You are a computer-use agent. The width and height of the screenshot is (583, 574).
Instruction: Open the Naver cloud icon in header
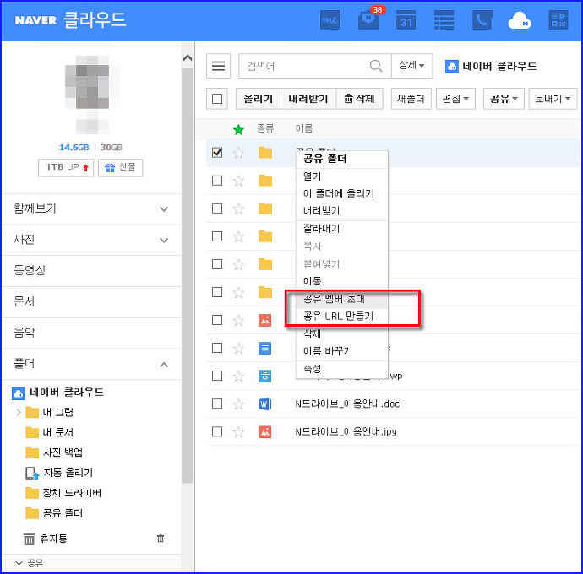pyautogui.click(x=520, y=20)
